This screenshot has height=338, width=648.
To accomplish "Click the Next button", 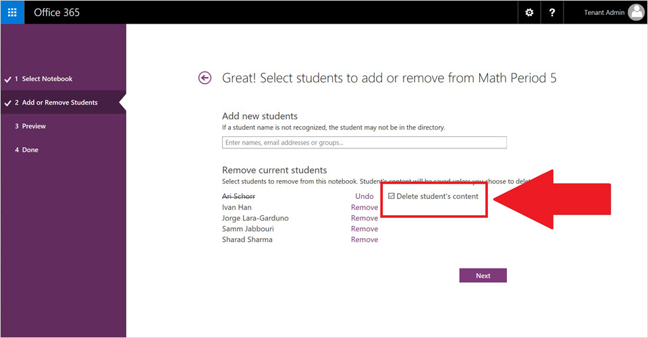I will click(x=483, y=275).
